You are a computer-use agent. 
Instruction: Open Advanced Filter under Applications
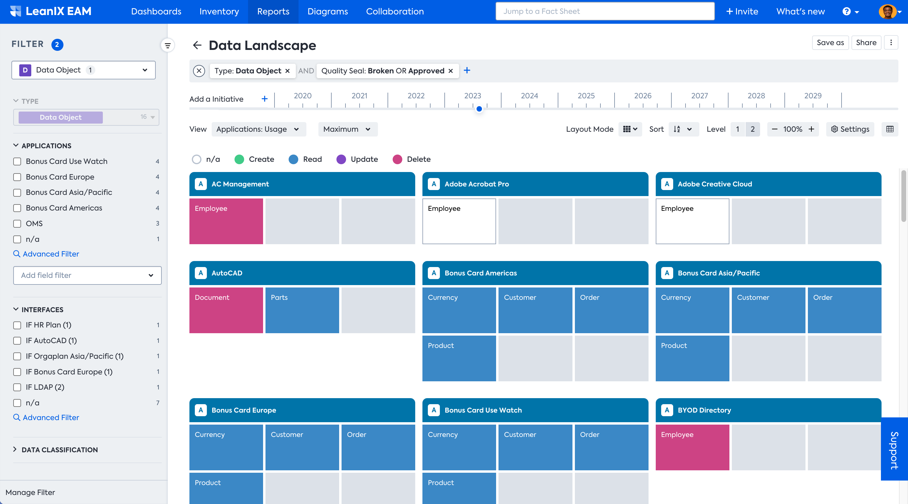coord(51,254)
